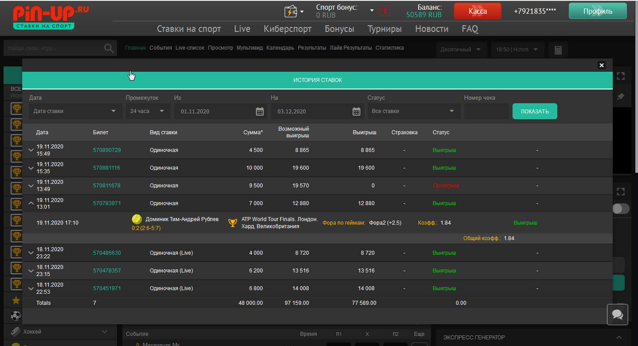Open the live chat bubble icon
Viewport: 638px width, 346px height.
point(617,314)
